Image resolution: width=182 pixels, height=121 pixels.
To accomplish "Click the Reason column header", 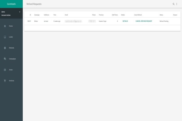I will (x=175, y=15).
